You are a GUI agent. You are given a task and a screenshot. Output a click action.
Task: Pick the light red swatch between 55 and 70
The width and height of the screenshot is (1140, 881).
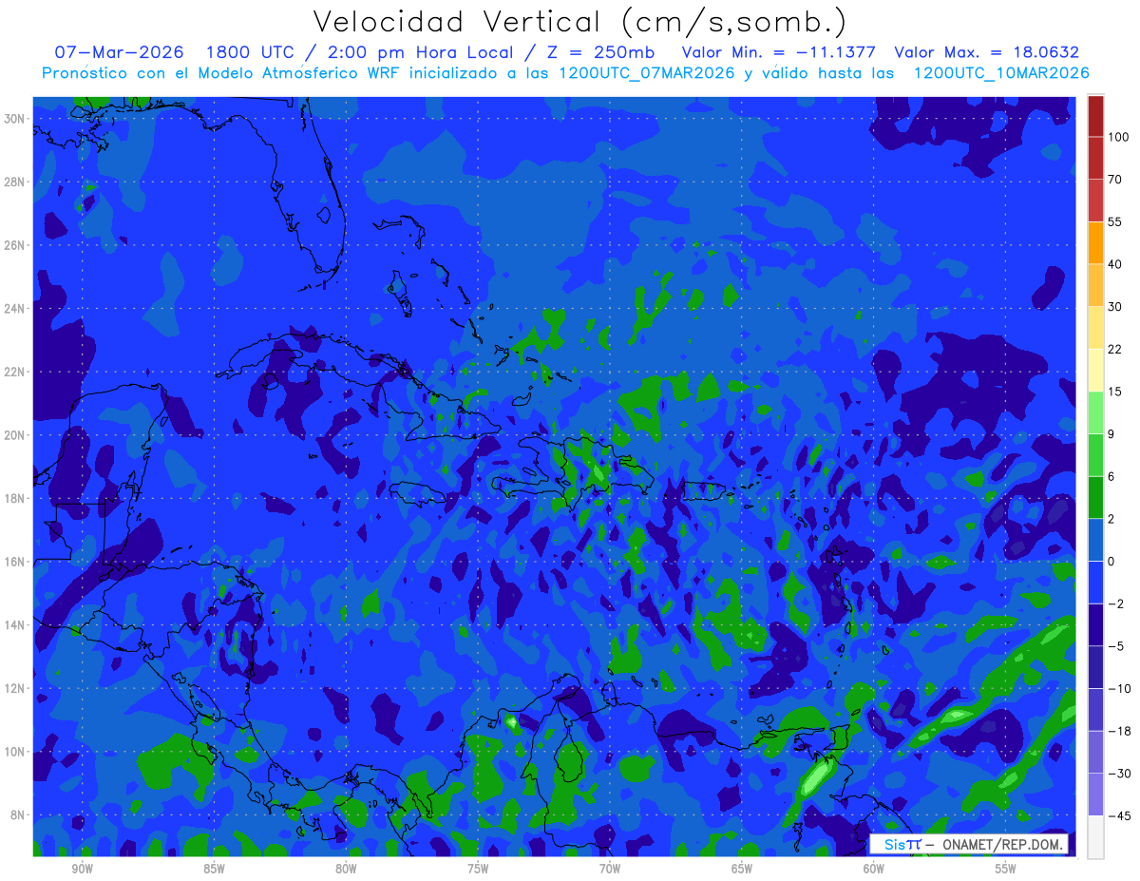click(x=1095, y=201)
